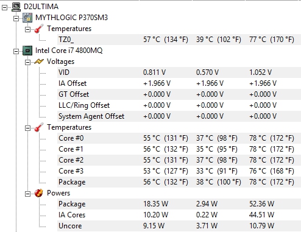Select the TZ0_ temperature row
This screenshot has width=301, height=232.
tap(179, 40)
